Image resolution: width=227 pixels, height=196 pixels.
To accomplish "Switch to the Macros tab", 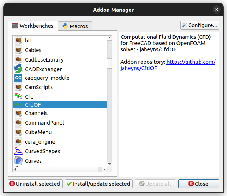I will click(75, 26).
